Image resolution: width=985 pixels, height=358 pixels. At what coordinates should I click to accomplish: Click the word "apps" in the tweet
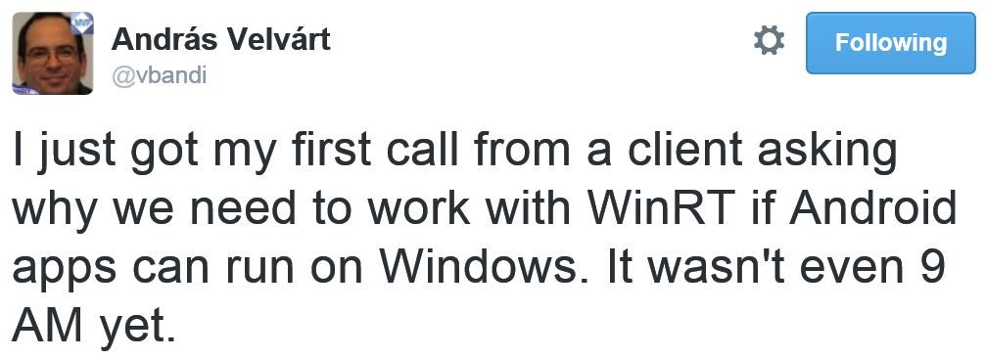coord(64,271)
